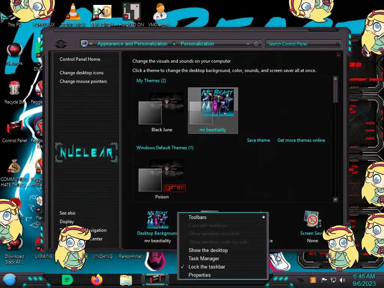This screenshot has width=384, height=288.
Task: Open Get more themes online
Action: click(301, 140)
